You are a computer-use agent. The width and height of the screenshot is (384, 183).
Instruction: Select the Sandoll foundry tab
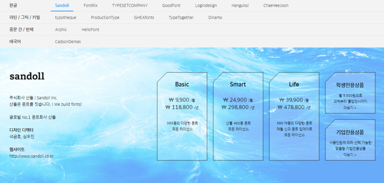coord(62,6)
